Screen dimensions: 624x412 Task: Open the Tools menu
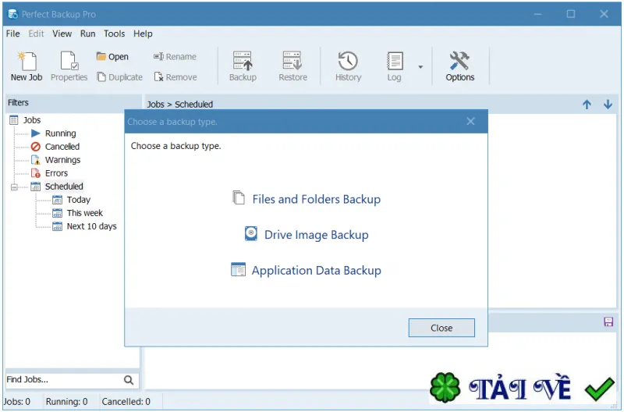pyautogui.click(x=114, y=34)
